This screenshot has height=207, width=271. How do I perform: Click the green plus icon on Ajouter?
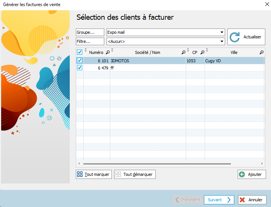242,174
